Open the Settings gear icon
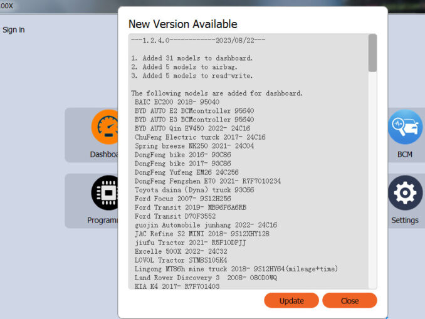425x319 pixels. coord(404,193)
